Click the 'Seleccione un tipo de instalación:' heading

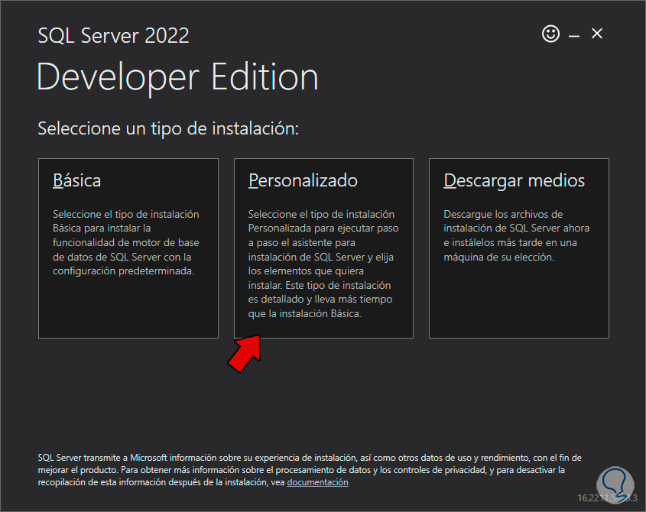(x=168, y=128)
